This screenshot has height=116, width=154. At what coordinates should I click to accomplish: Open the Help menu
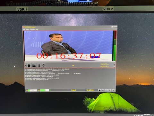coord(37,30)
